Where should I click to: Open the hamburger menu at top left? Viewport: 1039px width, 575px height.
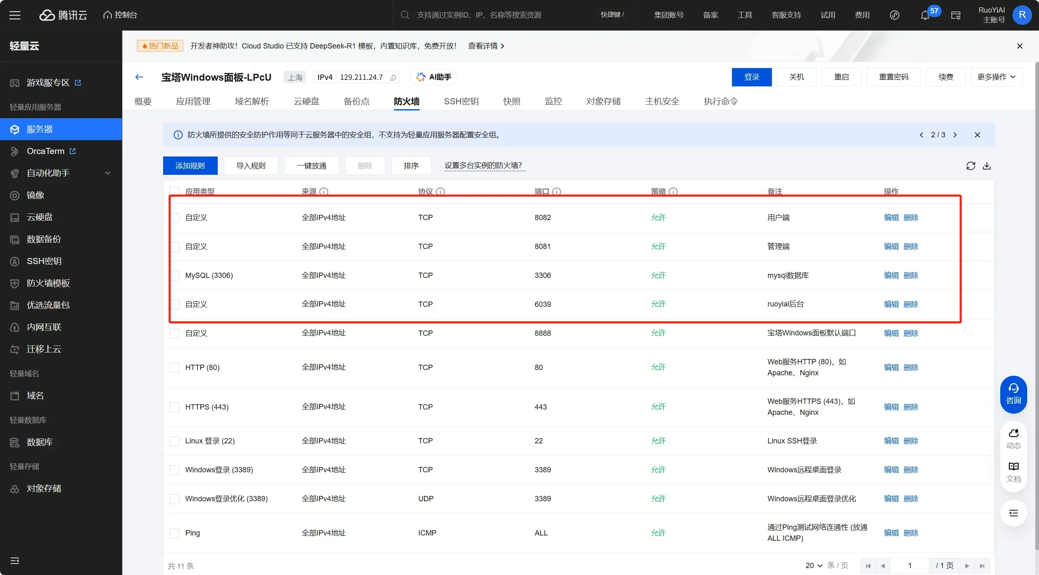(15, 15)
